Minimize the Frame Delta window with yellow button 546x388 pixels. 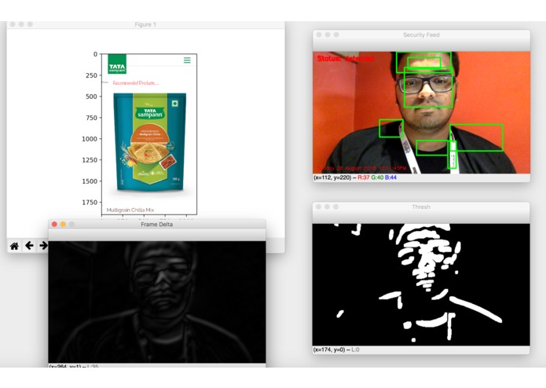[x=63, y=224]
